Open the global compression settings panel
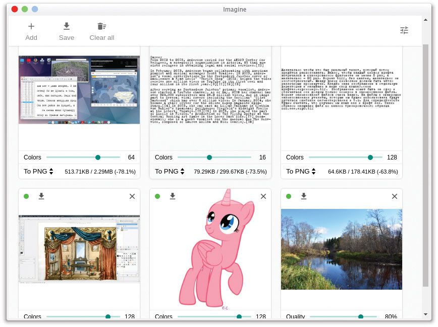Viewport: 438px width, 327px height. coord(404,30)
